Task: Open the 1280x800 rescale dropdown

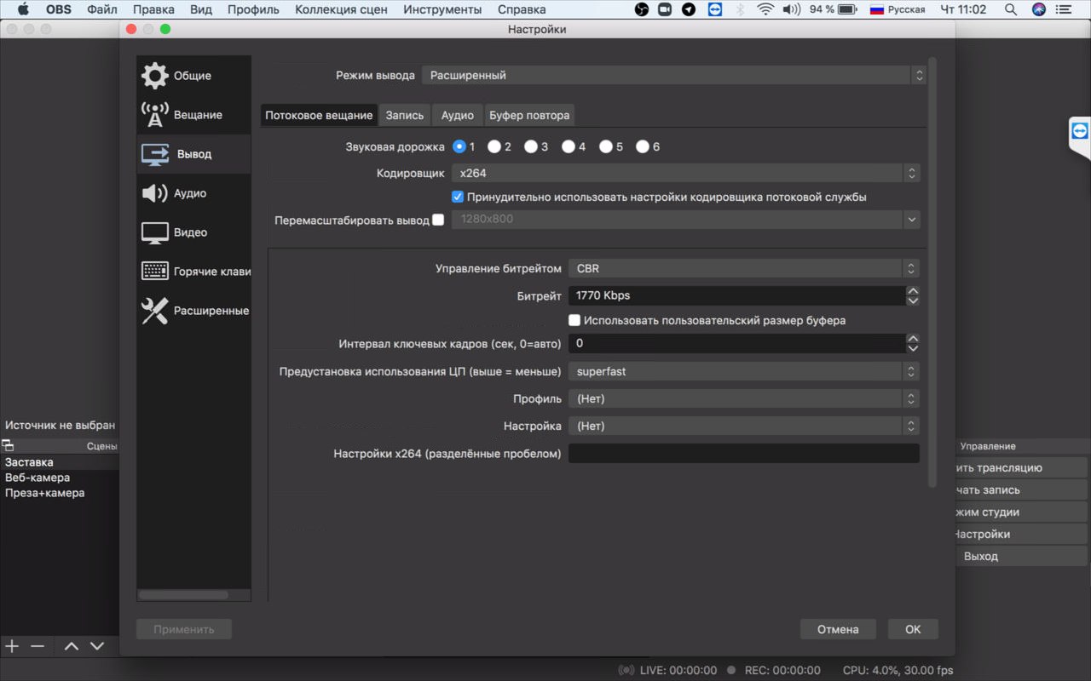Action: point(685,220)
